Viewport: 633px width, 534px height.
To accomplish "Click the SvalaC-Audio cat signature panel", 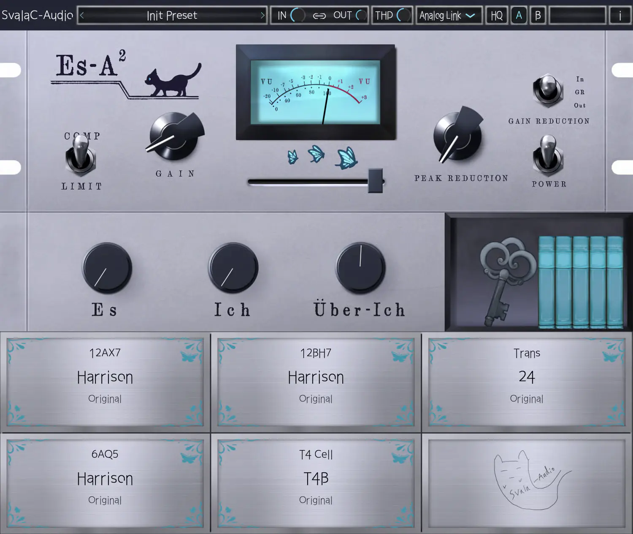I will [527, 483].
